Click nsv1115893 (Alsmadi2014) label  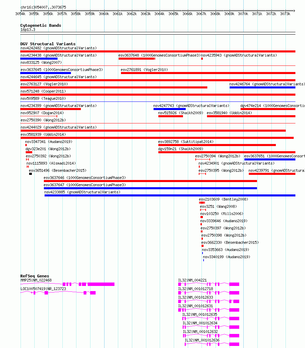51,163
